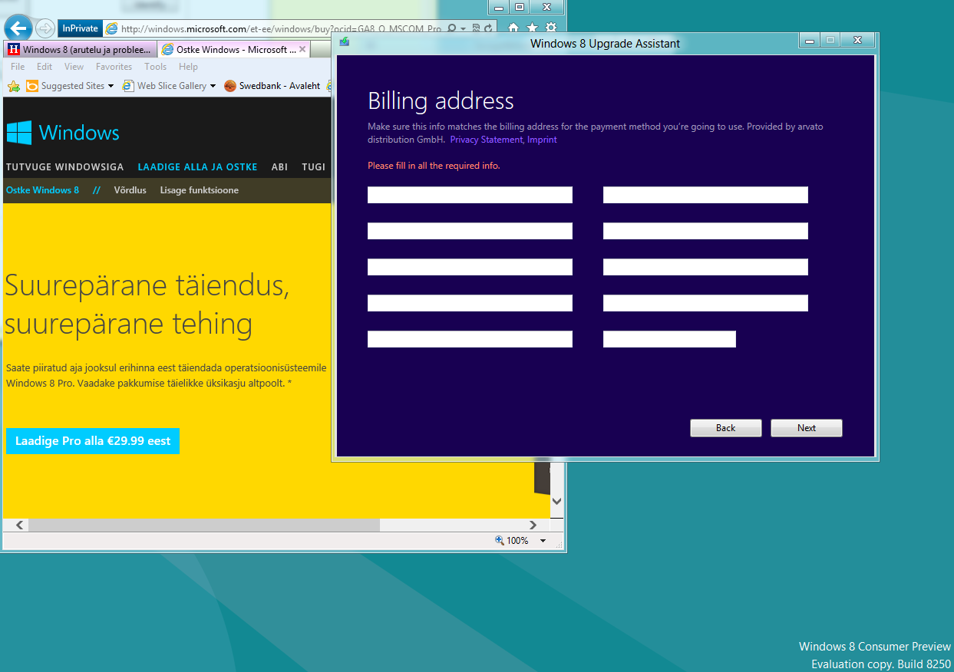Open the File menu in Internet Explorer
This screenshot has height=672, width=954.
pos(18,67)
